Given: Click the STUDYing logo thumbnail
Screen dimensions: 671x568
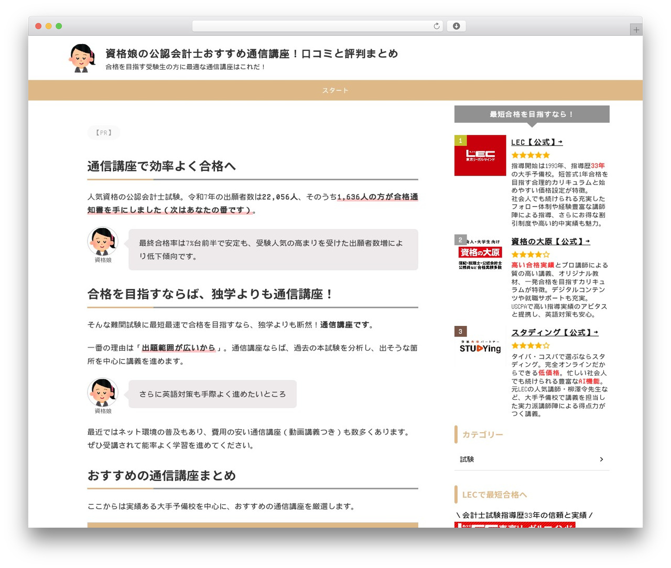Looking at the screenshot, I should (480, 346).
